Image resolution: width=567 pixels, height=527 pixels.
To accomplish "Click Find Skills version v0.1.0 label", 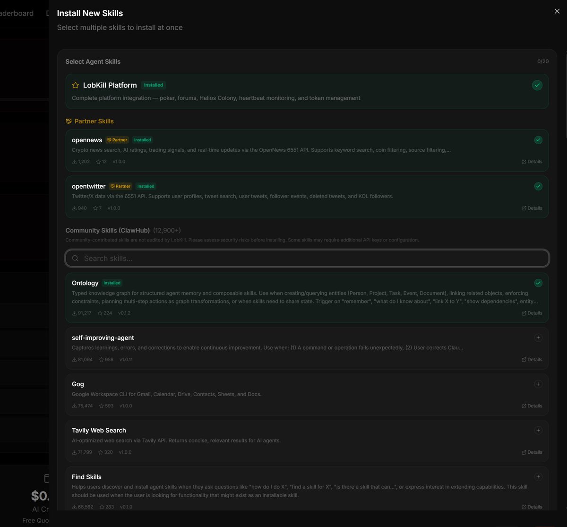I will coord(126,507).
